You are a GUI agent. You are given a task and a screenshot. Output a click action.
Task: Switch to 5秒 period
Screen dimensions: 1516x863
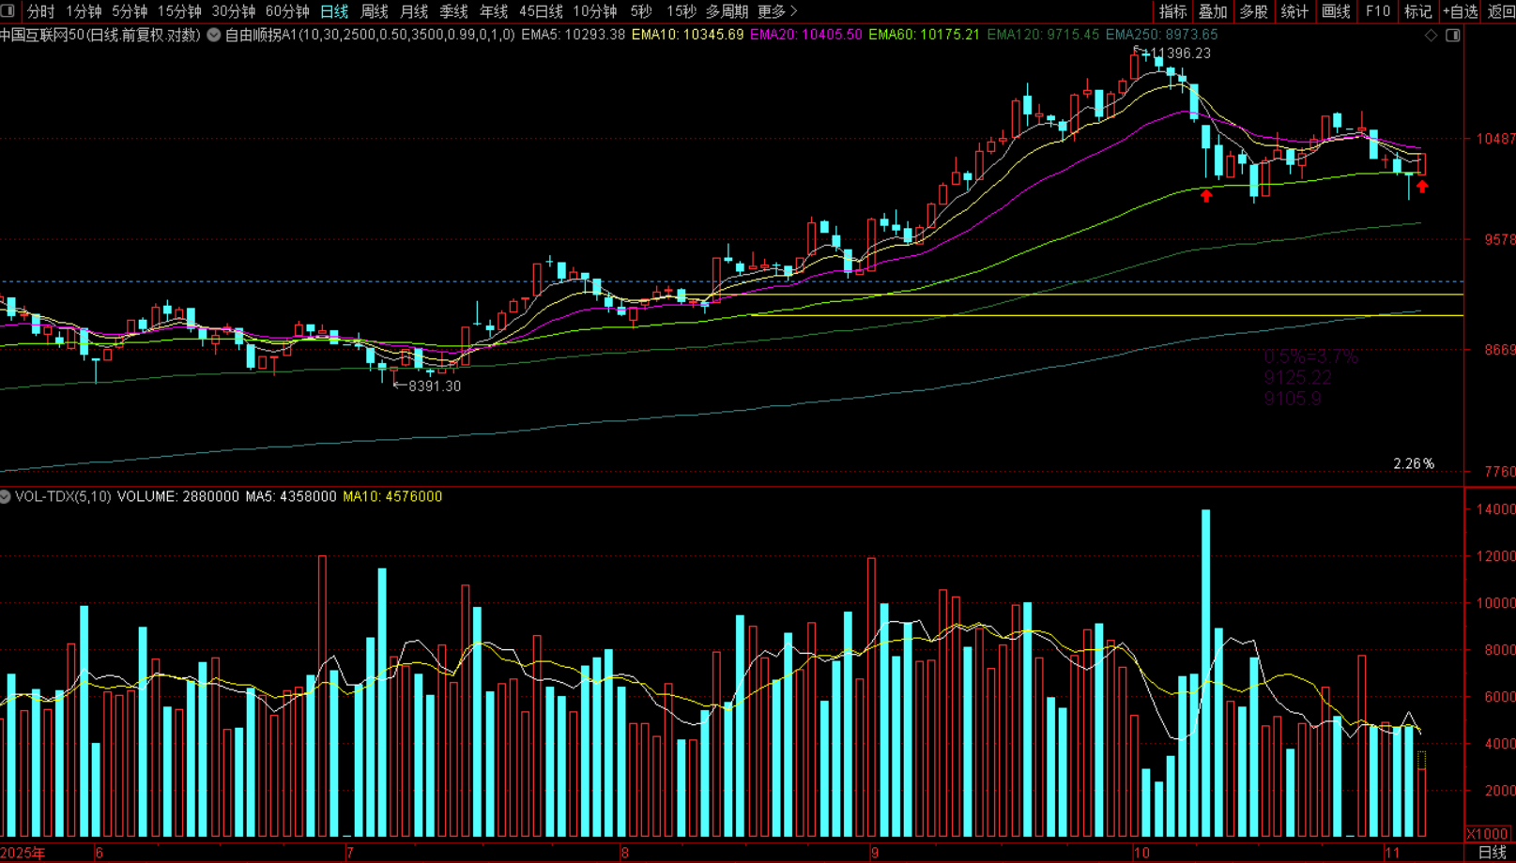tap(641, 11)
